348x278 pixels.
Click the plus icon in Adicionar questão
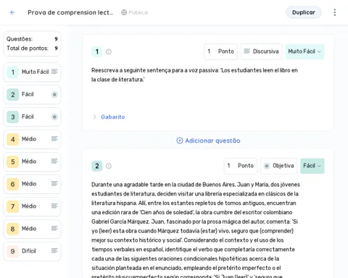pos(180,140)
